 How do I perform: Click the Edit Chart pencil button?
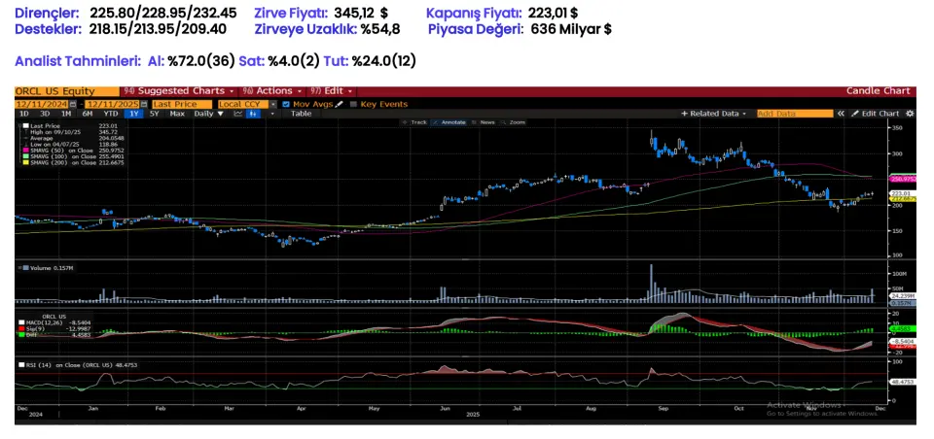874,114
